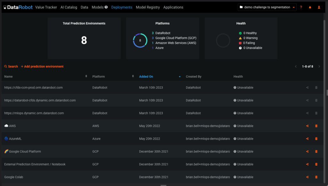This screenshot has width=328, height=186.
Task: Open the user profile icon
Action: (319, 7)
